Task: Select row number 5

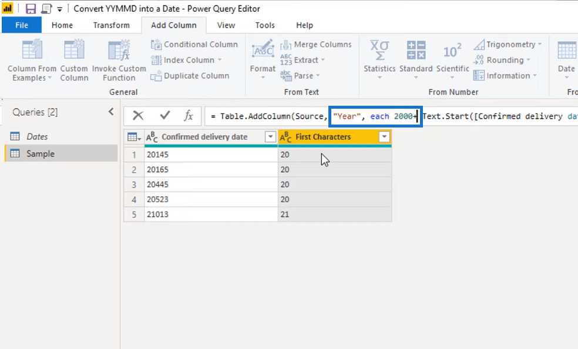Action: pos(134,214)
